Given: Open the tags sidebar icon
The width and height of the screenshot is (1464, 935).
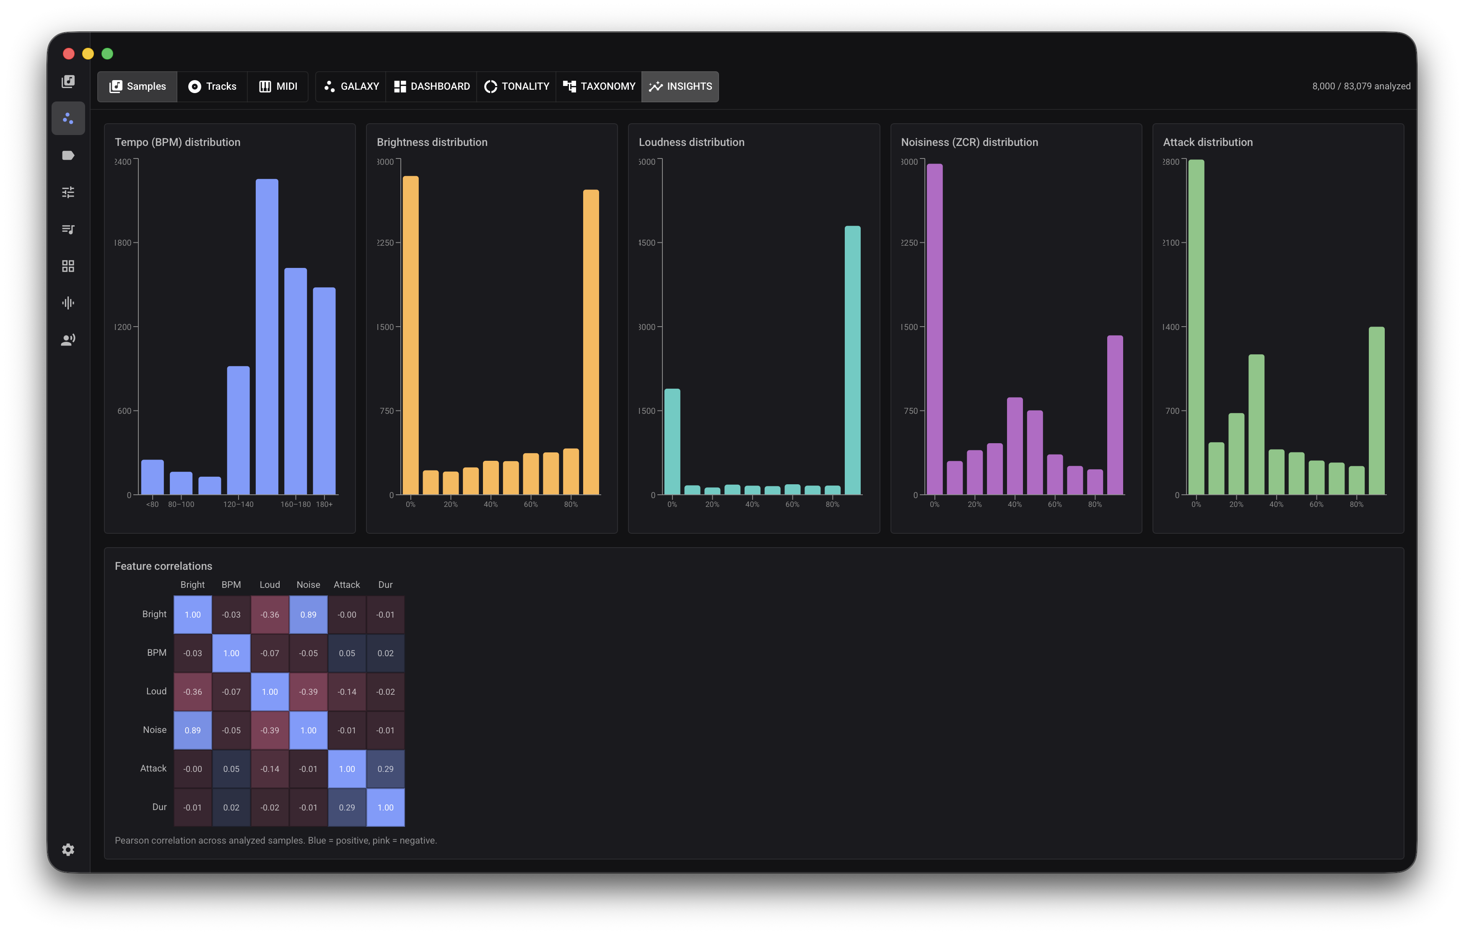Looking at the screenshot, I should click(x=68, y=155).
